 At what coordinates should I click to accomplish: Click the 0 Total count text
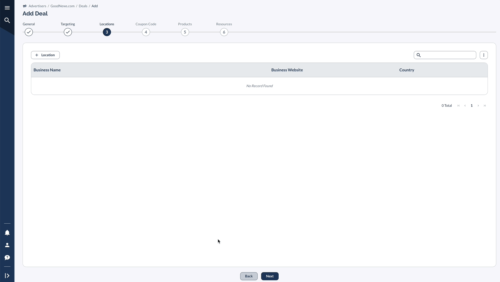point(447,106)
